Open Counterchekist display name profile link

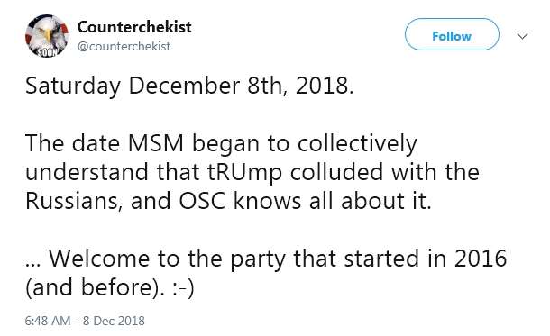134,27
